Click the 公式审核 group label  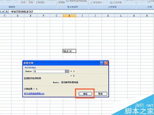[112, 7]
